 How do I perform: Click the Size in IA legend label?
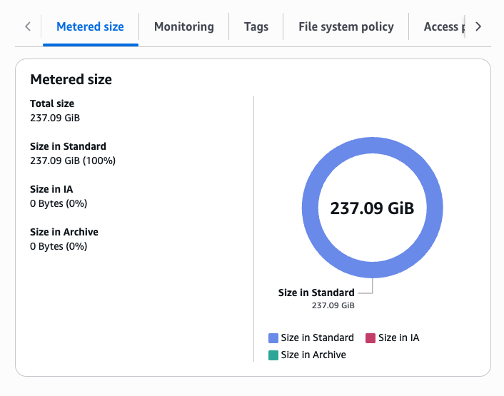pyautogui.click(x=399, y=338)
